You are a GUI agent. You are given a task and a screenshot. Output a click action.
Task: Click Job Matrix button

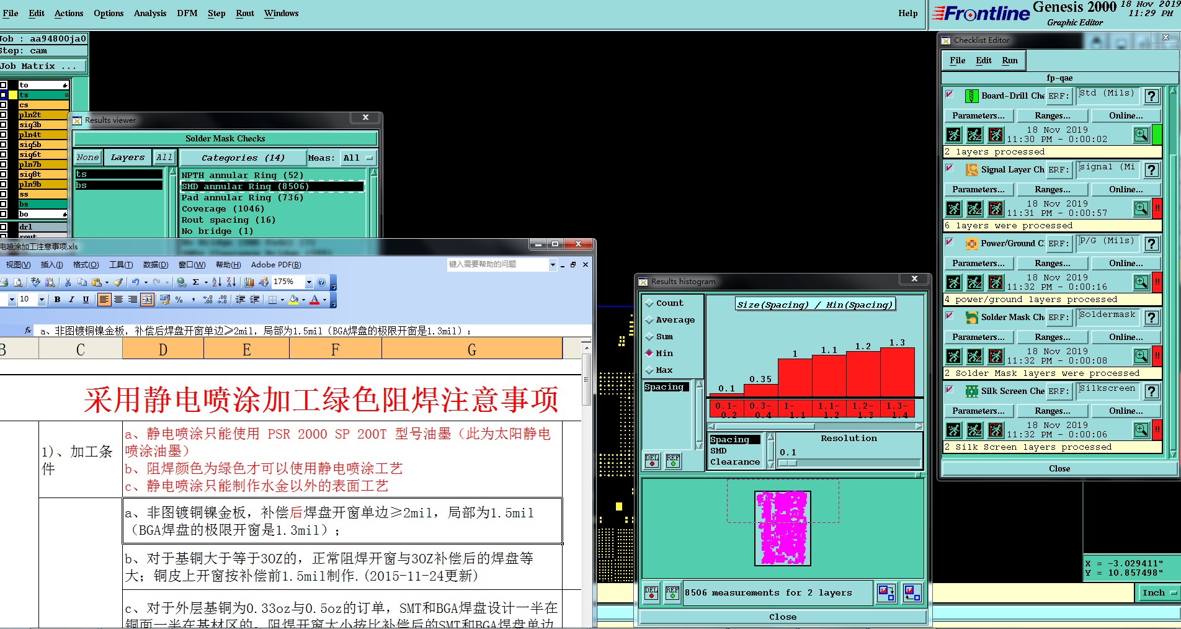[43, 66]
